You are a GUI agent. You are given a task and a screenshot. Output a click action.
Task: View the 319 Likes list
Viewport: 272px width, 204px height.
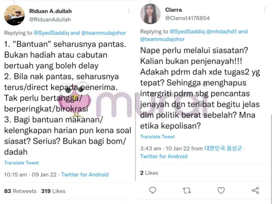(53, 191)
